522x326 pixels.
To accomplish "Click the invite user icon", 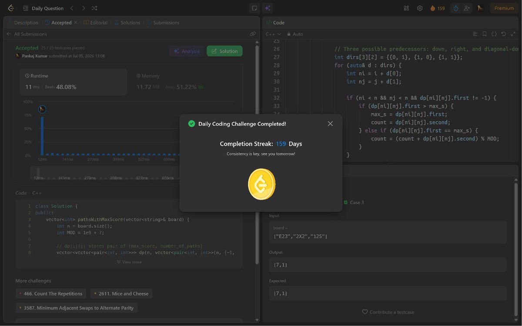I will point(467,8).
